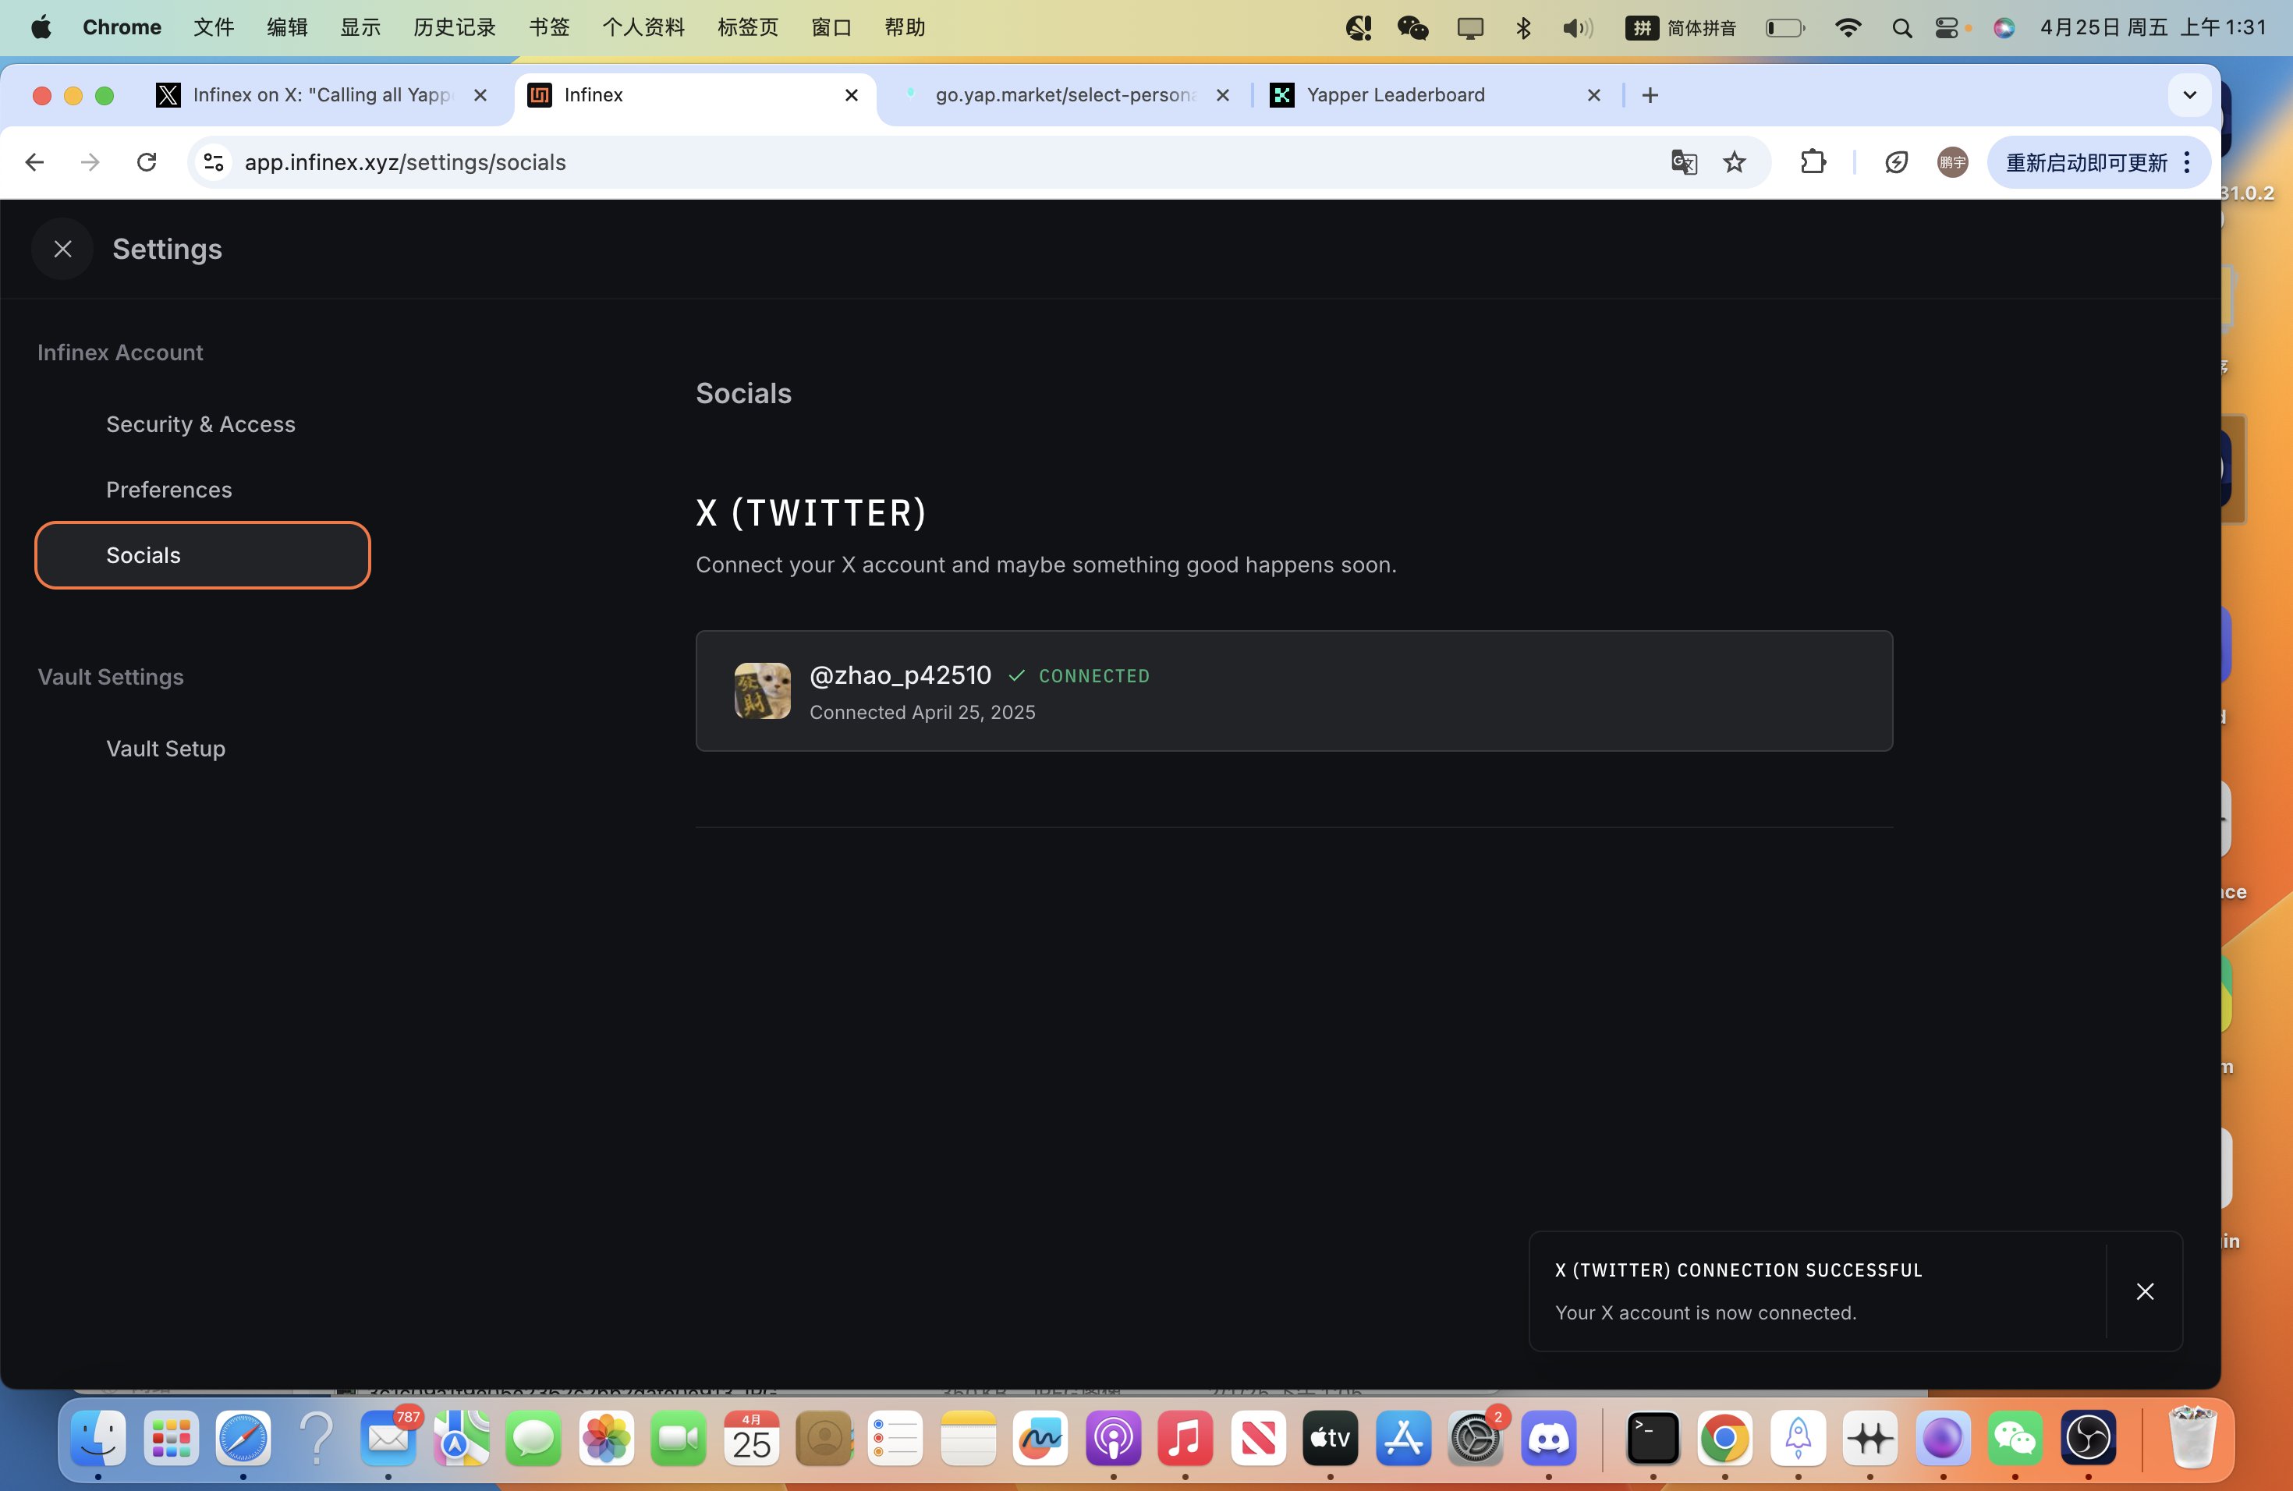Reload the current page
Screen dimensions: 2293x1491
(147, 163)
